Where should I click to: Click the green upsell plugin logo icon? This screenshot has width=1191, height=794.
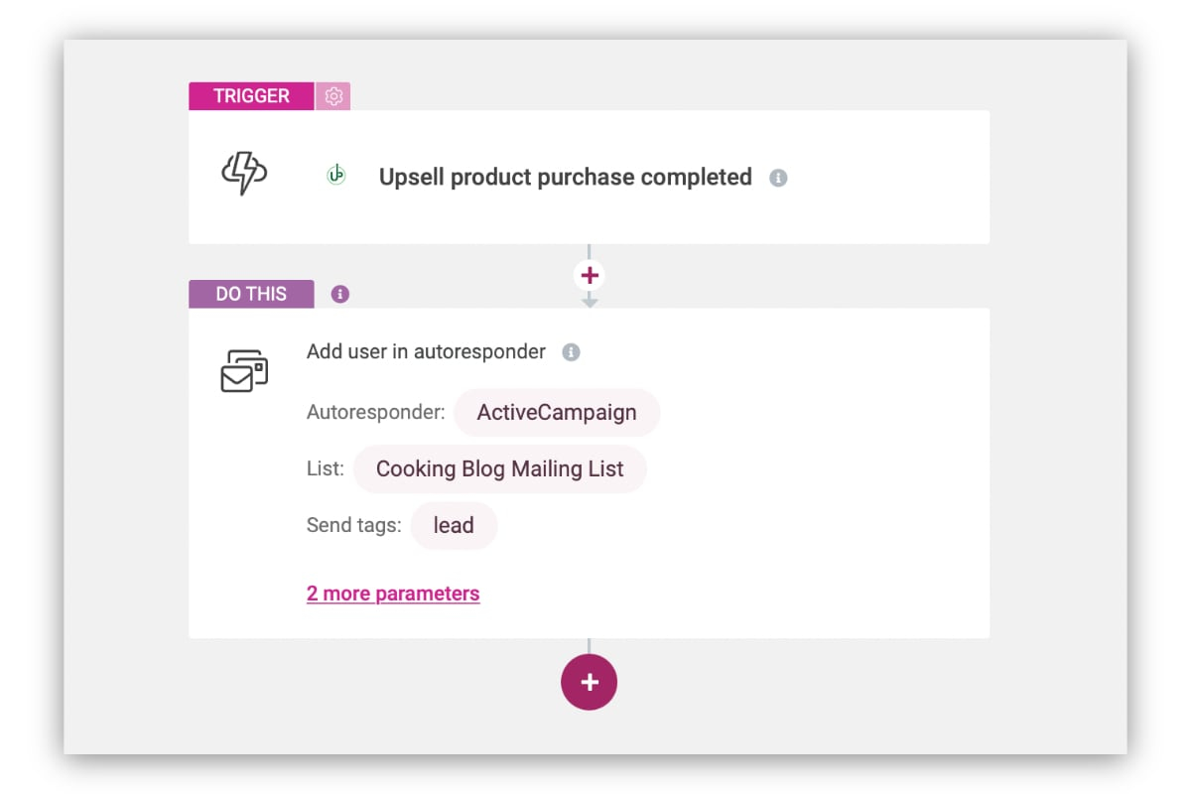tap(336, 176)
